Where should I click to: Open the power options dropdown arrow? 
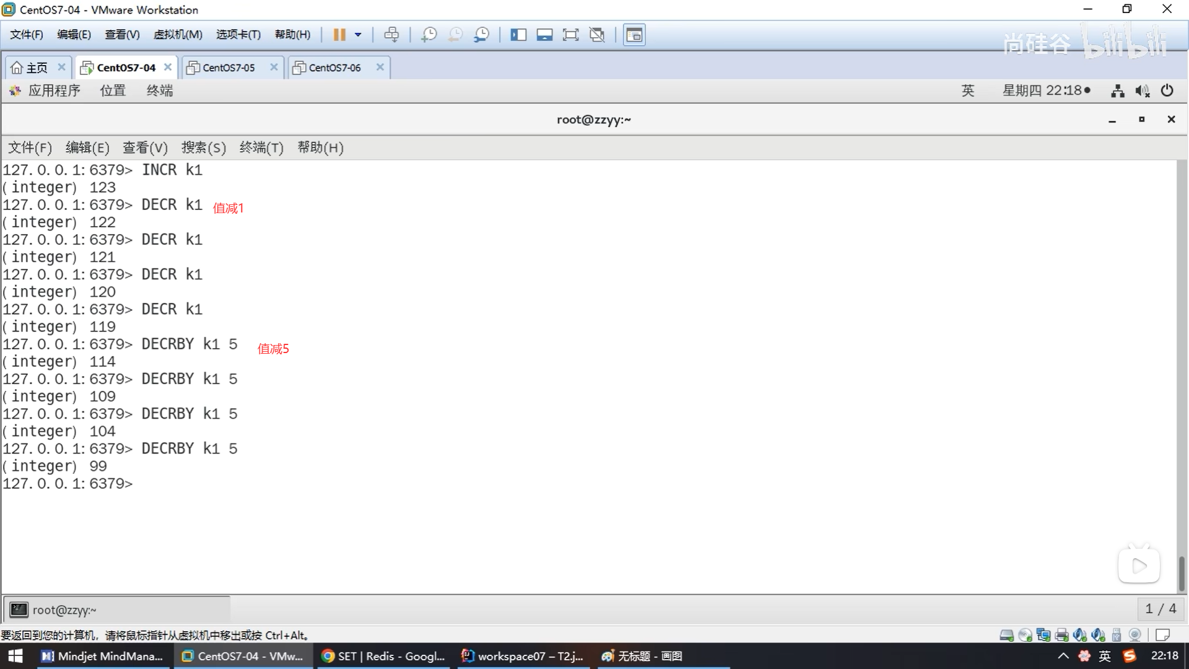tap(358, 35)
